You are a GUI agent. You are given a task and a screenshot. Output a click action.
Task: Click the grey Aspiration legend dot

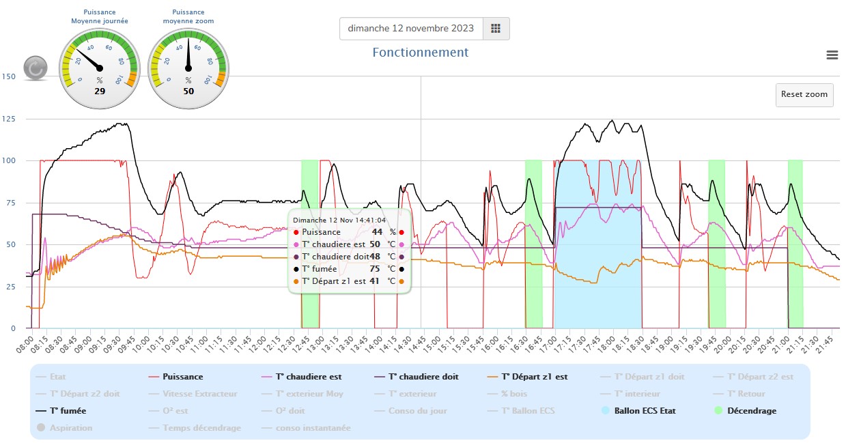point(40,428)
